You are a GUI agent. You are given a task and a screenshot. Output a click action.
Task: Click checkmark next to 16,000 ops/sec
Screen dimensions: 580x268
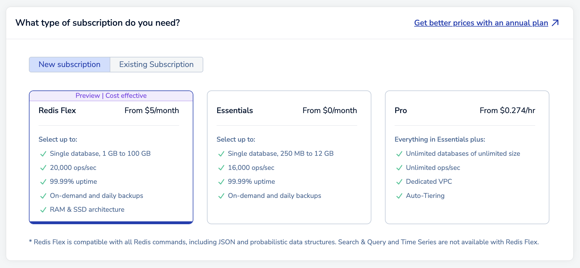click(x=221, y=168)
